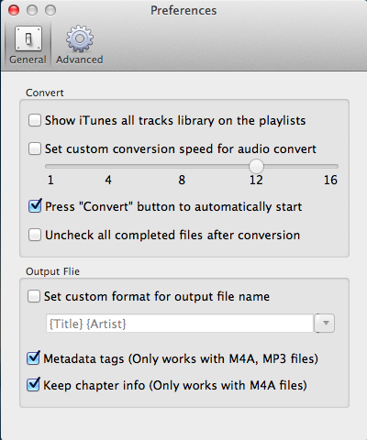This screenshot has height=440, width=367.
Task: Click speed label 12 under slider
Action: 256,180
